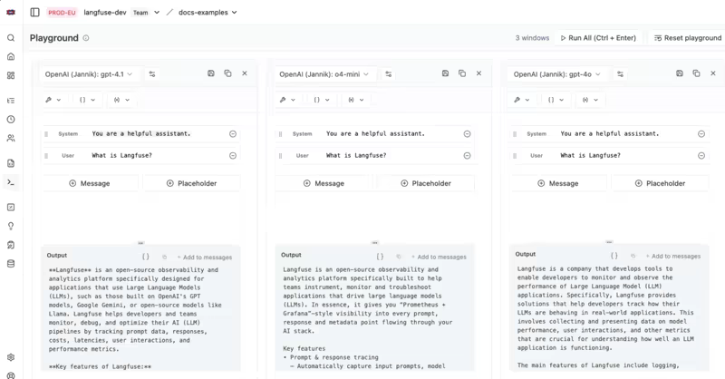The height and width of the screenshot is (379, 725).
Task: Save the o4-mini window as prompt
Action: (x=445, y=73)
